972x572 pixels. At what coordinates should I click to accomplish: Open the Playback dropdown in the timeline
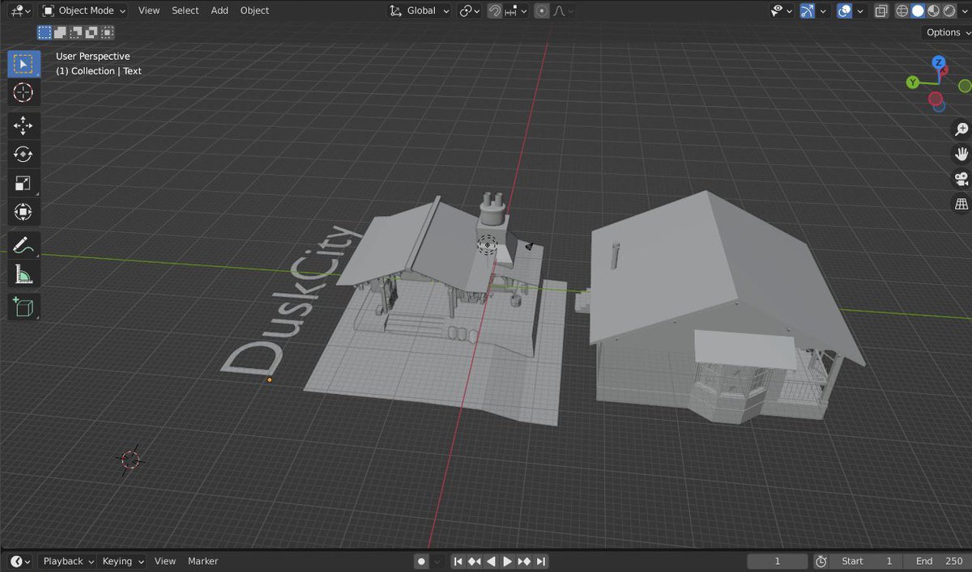coord(65,561)
